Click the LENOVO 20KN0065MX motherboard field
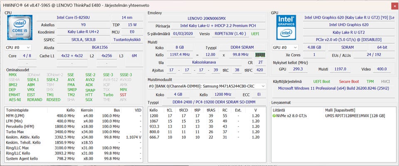399x166 pixels. click(x=207, y=18)
